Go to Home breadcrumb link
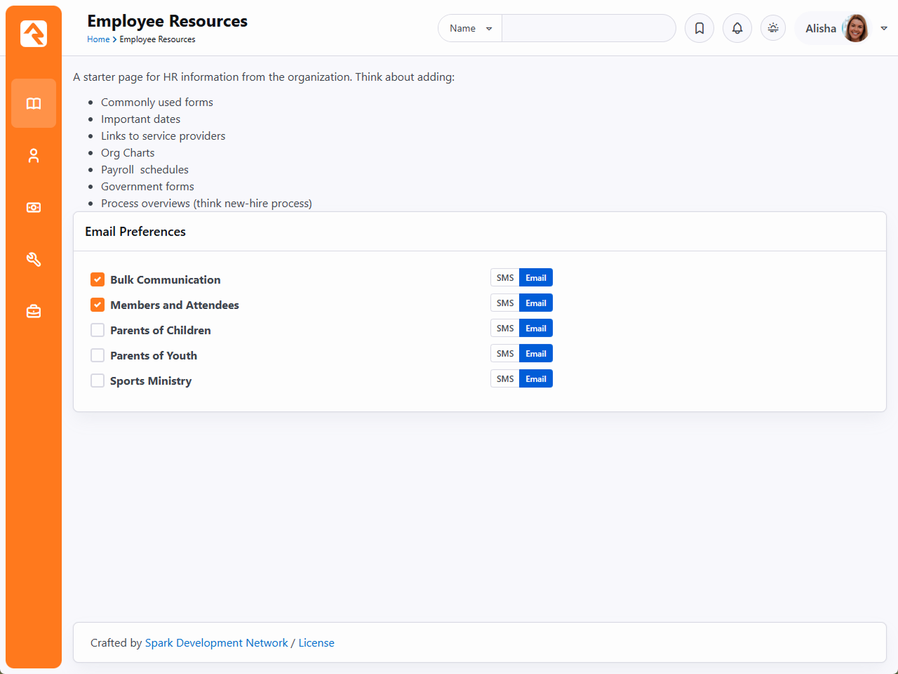The width and height of the screenshot is (898, 674). (x=98, y=39)
